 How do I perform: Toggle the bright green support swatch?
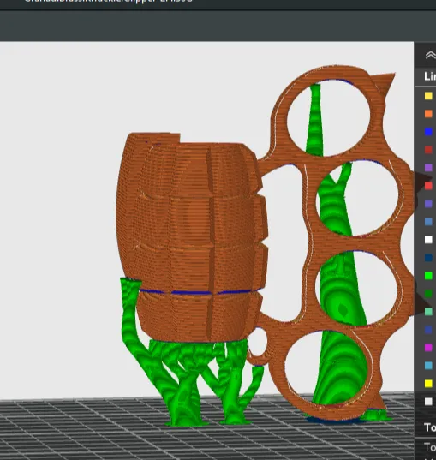click(x=428, y=276)
